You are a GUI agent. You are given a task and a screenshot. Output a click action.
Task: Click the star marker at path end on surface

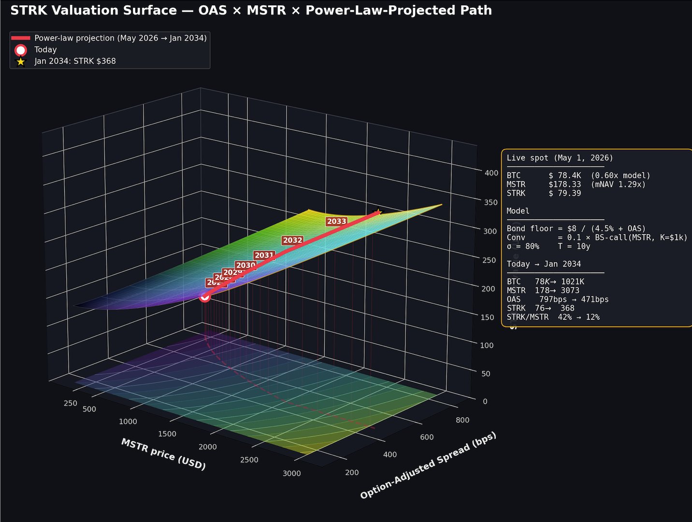point(378,212)
